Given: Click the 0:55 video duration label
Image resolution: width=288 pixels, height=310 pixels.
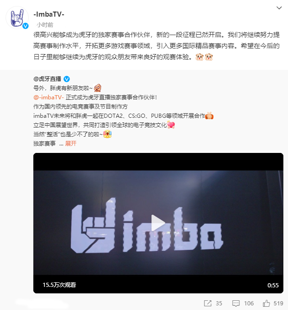Looking at the screenshot, I should 273,286.
